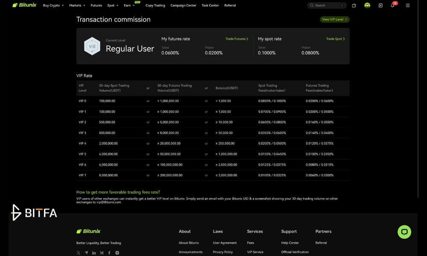427x256 pixels.
Task: Open the notifications bell icon
Action: click(393, 5)
